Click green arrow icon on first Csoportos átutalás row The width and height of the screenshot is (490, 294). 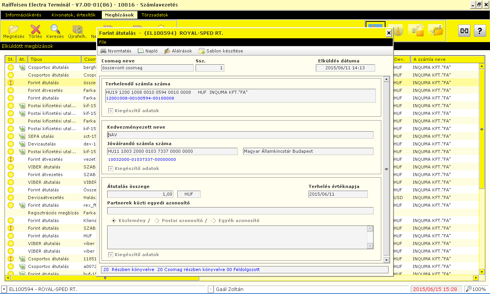[22, 67]
